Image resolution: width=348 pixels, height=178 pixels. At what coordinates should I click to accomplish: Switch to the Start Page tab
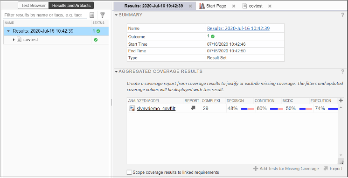216,6
